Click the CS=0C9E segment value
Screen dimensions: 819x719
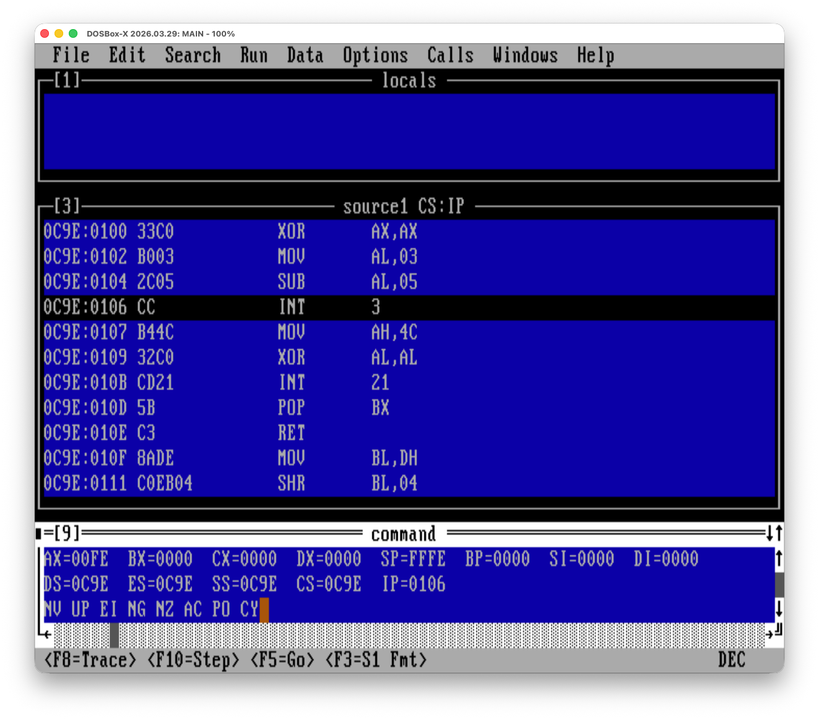329,584
